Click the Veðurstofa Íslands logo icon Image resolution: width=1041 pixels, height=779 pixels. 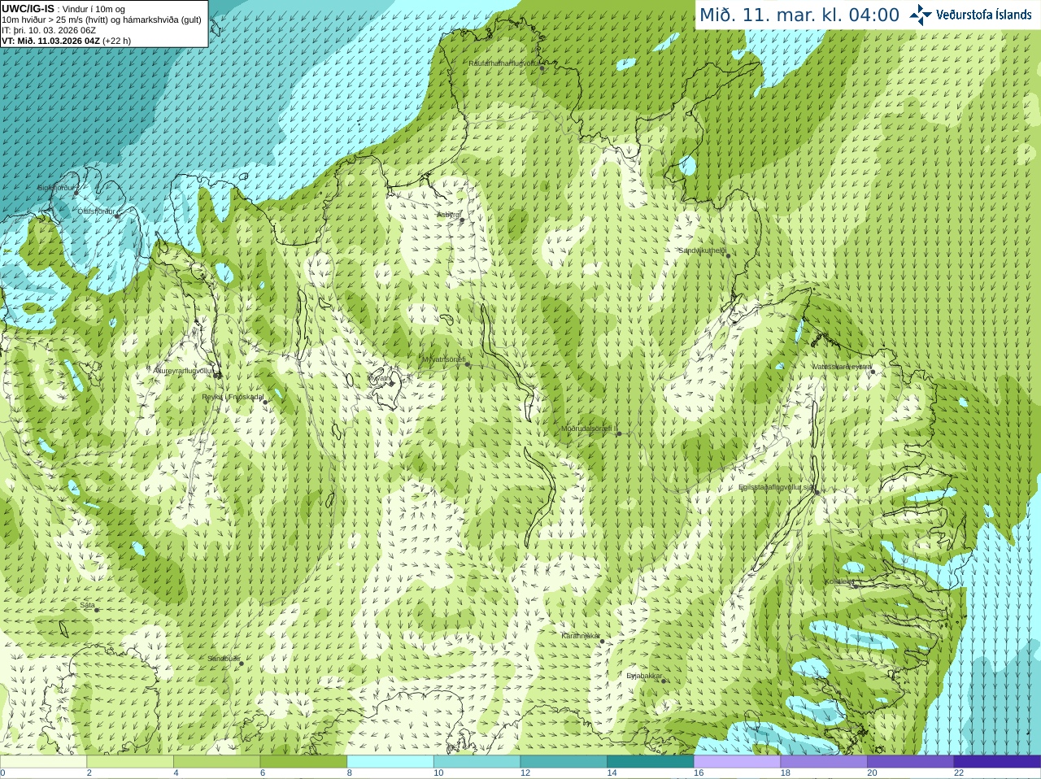pos(921,15)
